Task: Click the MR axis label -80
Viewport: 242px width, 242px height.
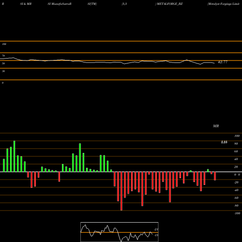Action: coord(236,206)
